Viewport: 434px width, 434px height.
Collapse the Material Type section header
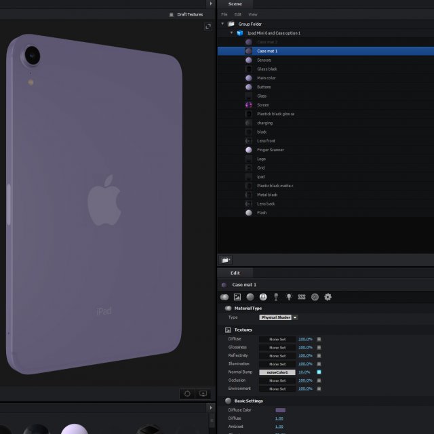pyautogui.click(x=248, y=309)
